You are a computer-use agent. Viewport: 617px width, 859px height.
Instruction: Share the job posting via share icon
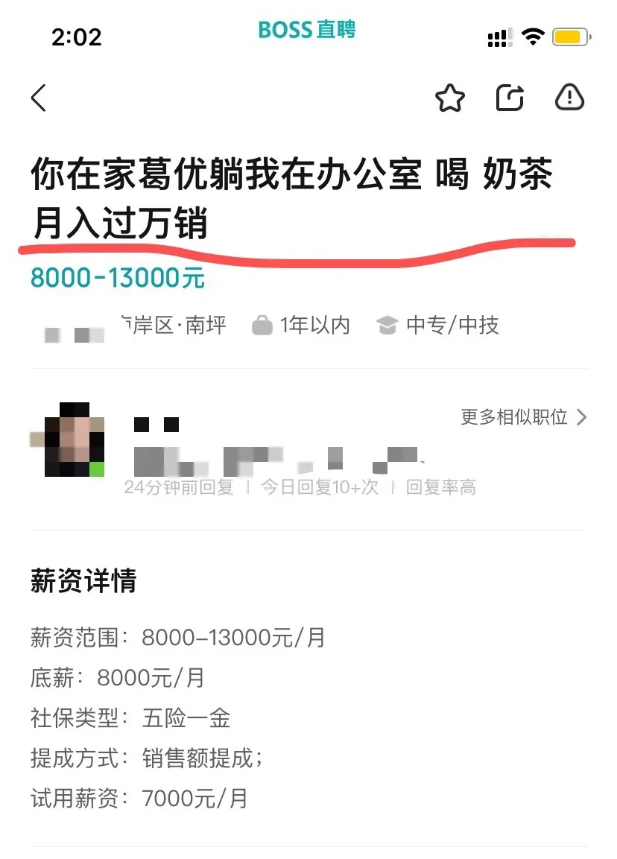coord(510,98)
